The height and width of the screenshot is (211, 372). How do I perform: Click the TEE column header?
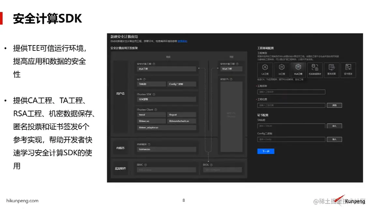pos(231,57)
